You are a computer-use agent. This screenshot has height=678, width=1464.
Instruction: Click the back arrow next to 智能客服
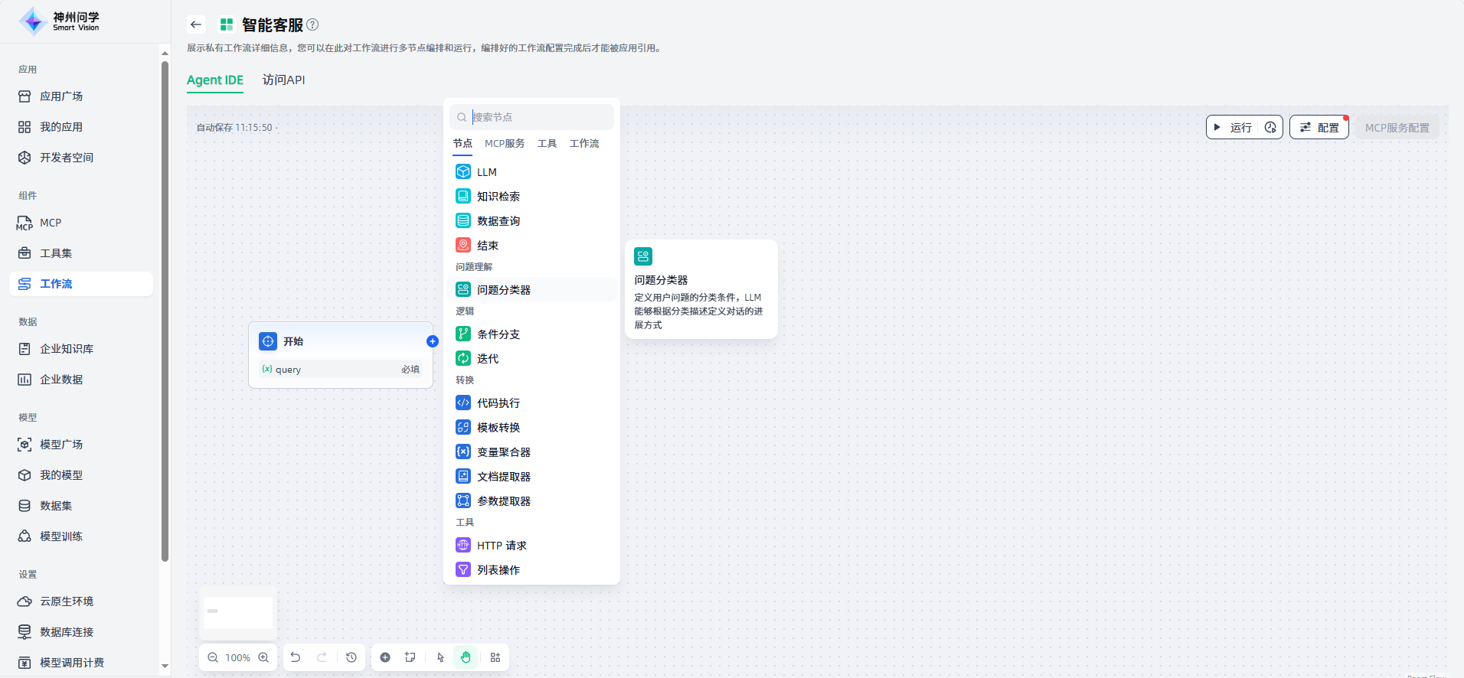[x=196, y=24]
